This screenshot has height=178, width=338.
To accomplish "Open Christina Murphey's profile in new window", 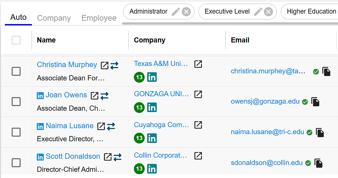I will pyautogui.click(x=104, y=65).
